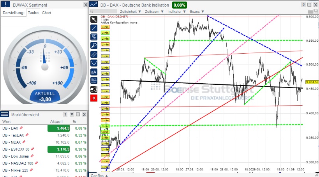Click the chart-line icon beside DB - DAX title
Image resolution: width=319 pixels, height=177 pixels.
[x=93, y=4]
